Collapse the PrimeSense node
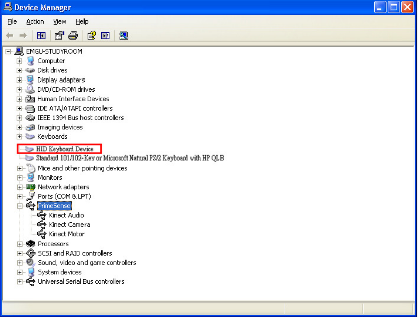The height and width of the screenshot is (317, 418). click(20, 206)
